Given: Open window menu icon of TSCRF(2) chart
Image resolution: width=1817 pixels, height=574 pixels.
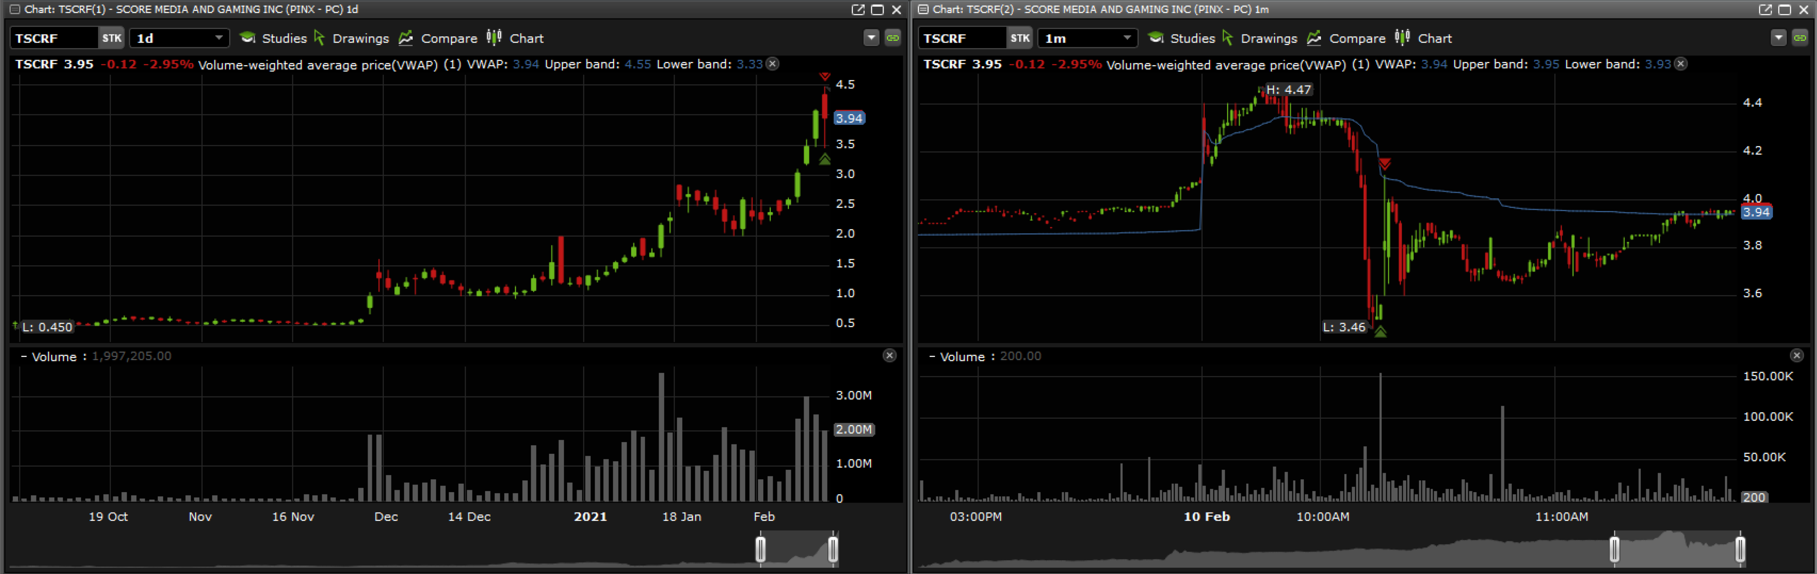Looking at the screenshot, I should [x=922, y=9].
